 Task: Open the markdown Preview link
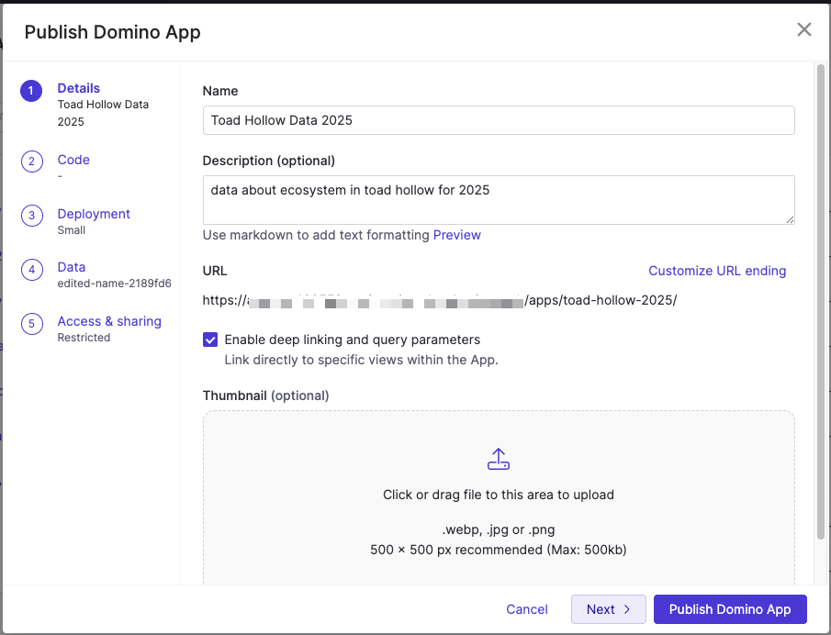(456, 235)
